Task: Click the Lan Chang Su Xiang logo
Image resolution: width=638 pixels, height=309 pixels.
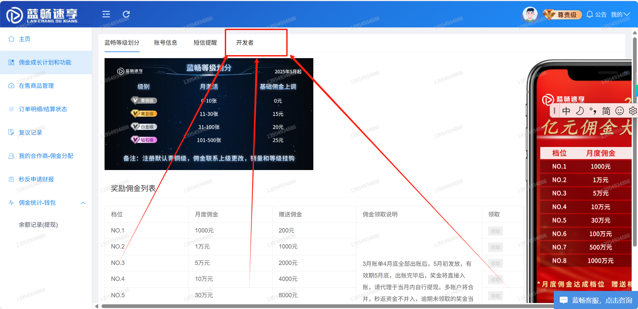Action: pos(42,15)
